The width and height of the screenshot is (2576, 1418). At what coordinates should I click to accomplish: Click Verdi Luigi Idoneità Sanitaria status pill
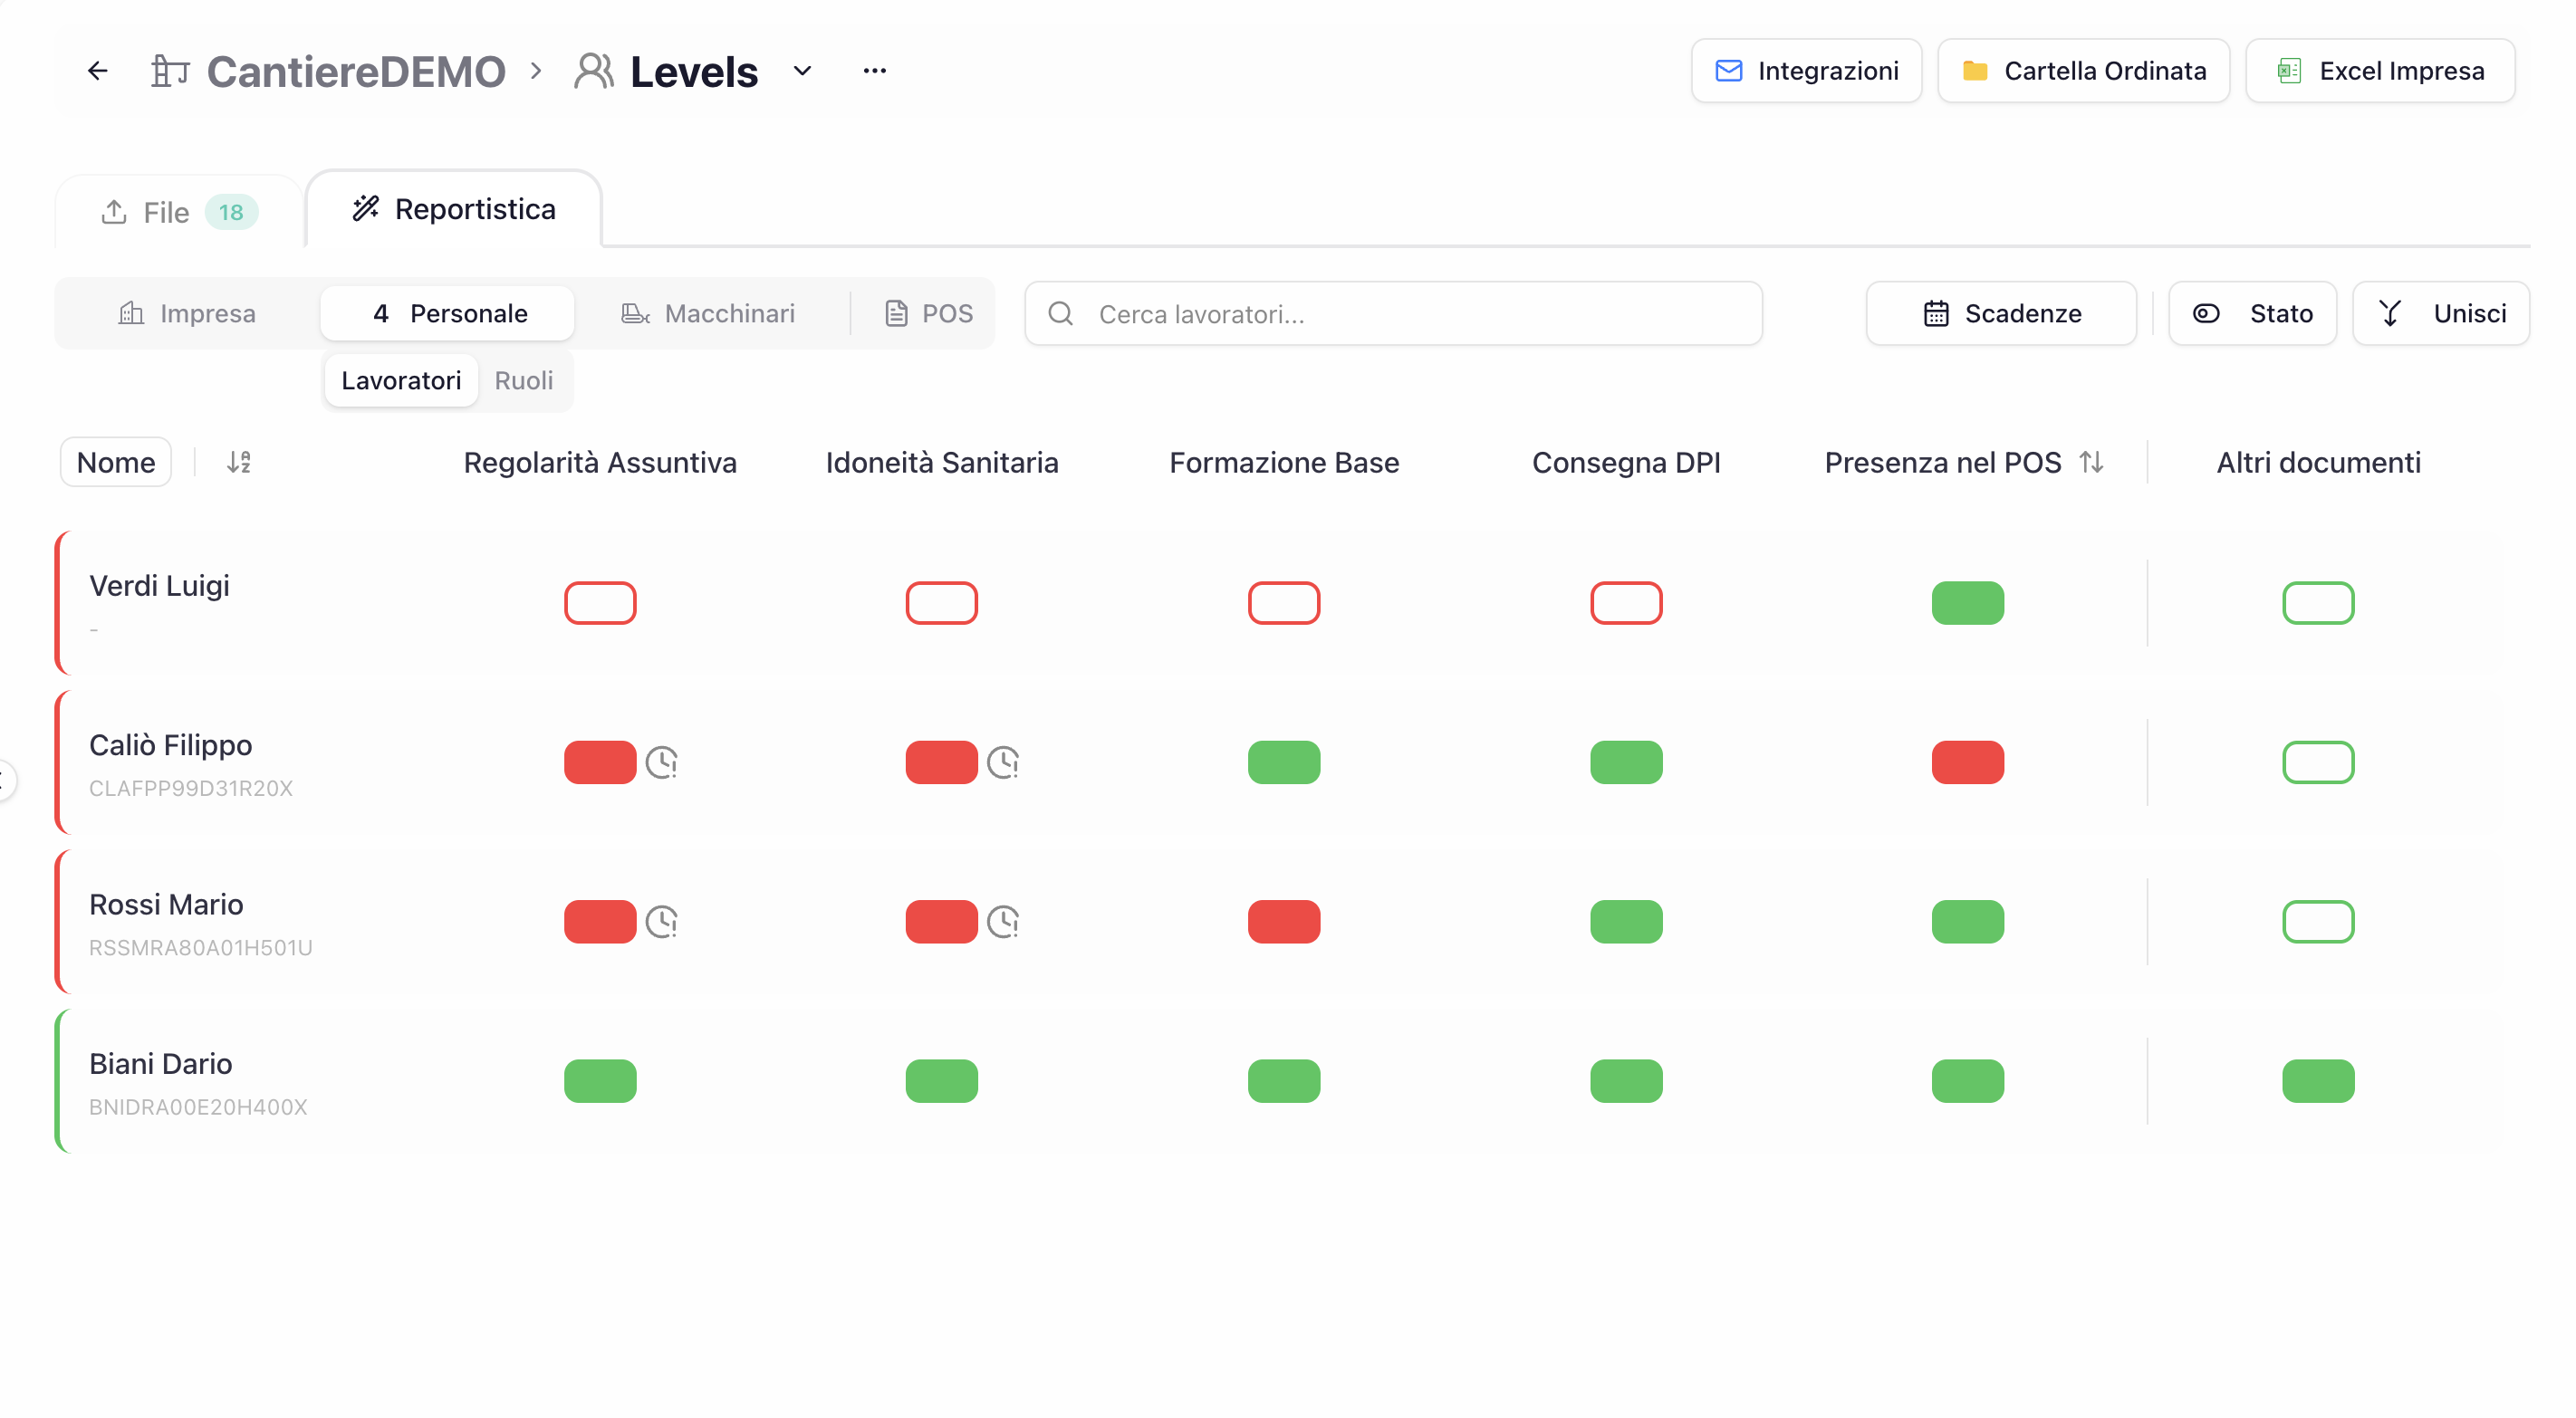coord(942,603)
